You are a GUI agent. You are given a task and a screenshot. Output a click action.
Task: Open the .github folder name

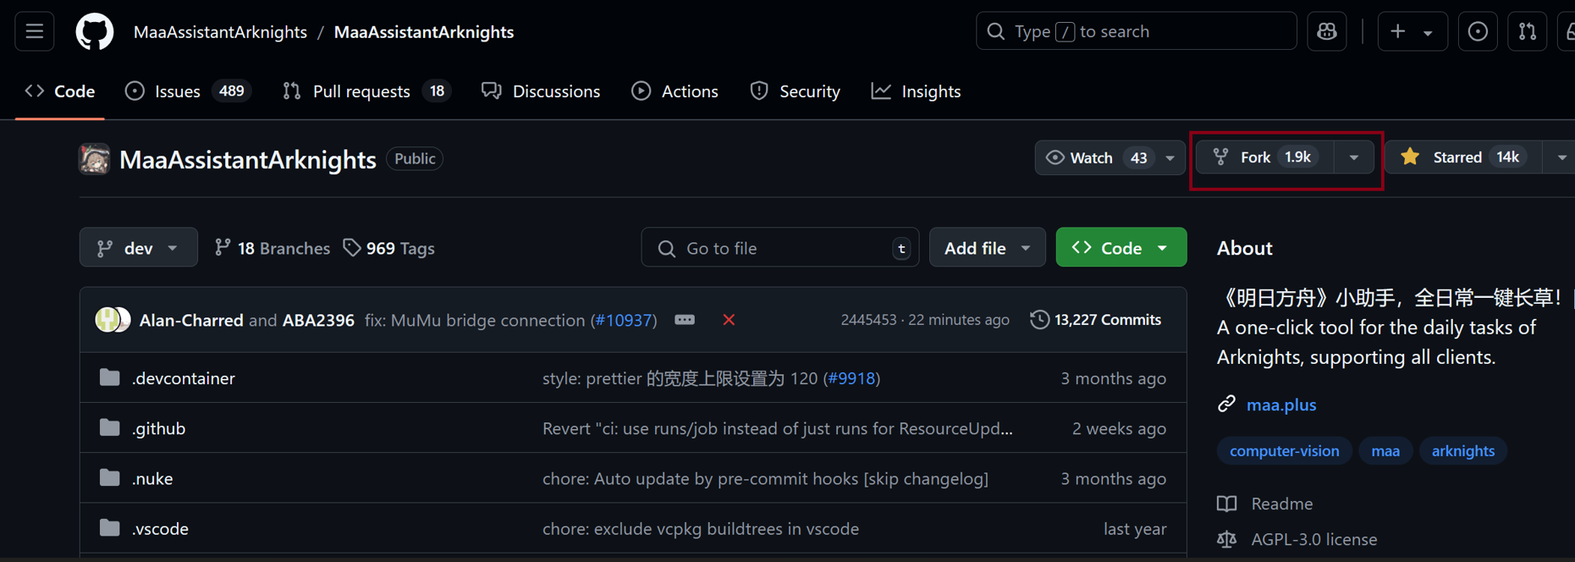pos(158,428)
